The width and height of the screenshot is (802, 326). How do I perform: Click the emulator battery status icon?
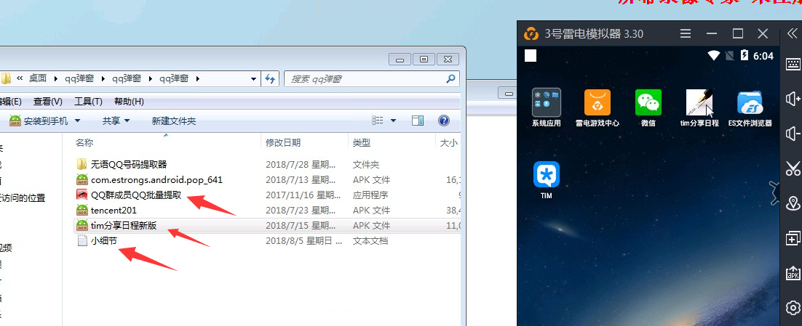[x=745, y=55]
